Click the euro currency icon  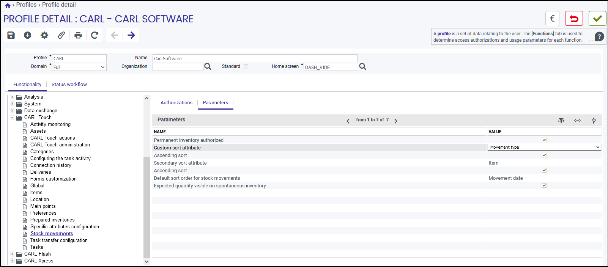point(553,19)
